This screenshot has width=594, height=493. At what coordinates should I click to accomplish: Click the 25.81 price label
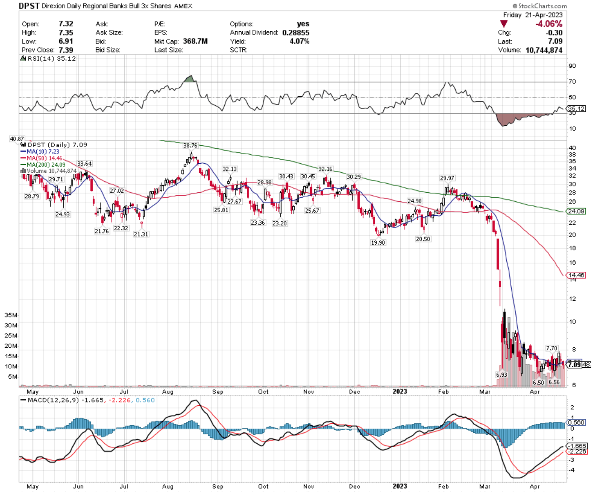(222, 210)
